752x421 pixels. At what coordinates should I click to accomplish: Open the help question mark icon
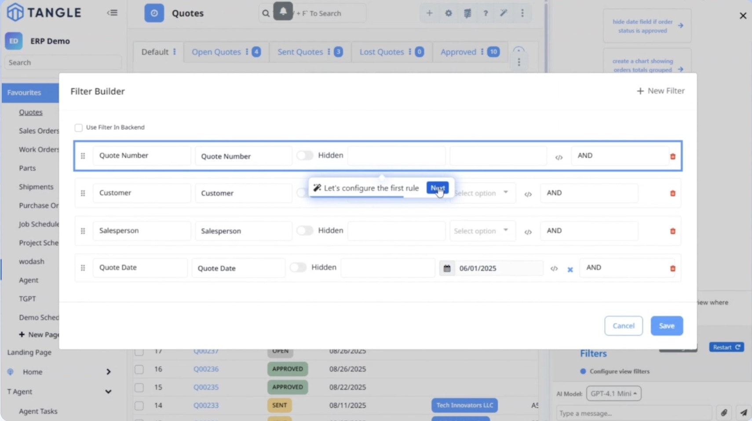[x=486, y=13]
